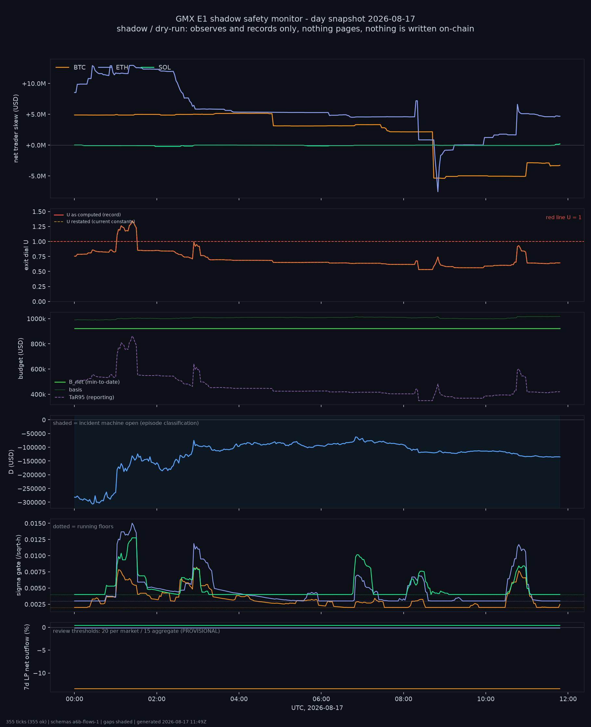The image size is (591, 727).
Task: Click the "0.0125" sigma tick label
Action: pos(35,539)
